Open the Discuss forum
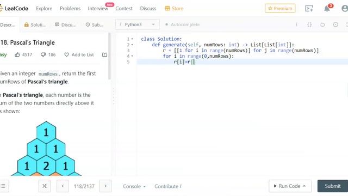 coord(148,9)
